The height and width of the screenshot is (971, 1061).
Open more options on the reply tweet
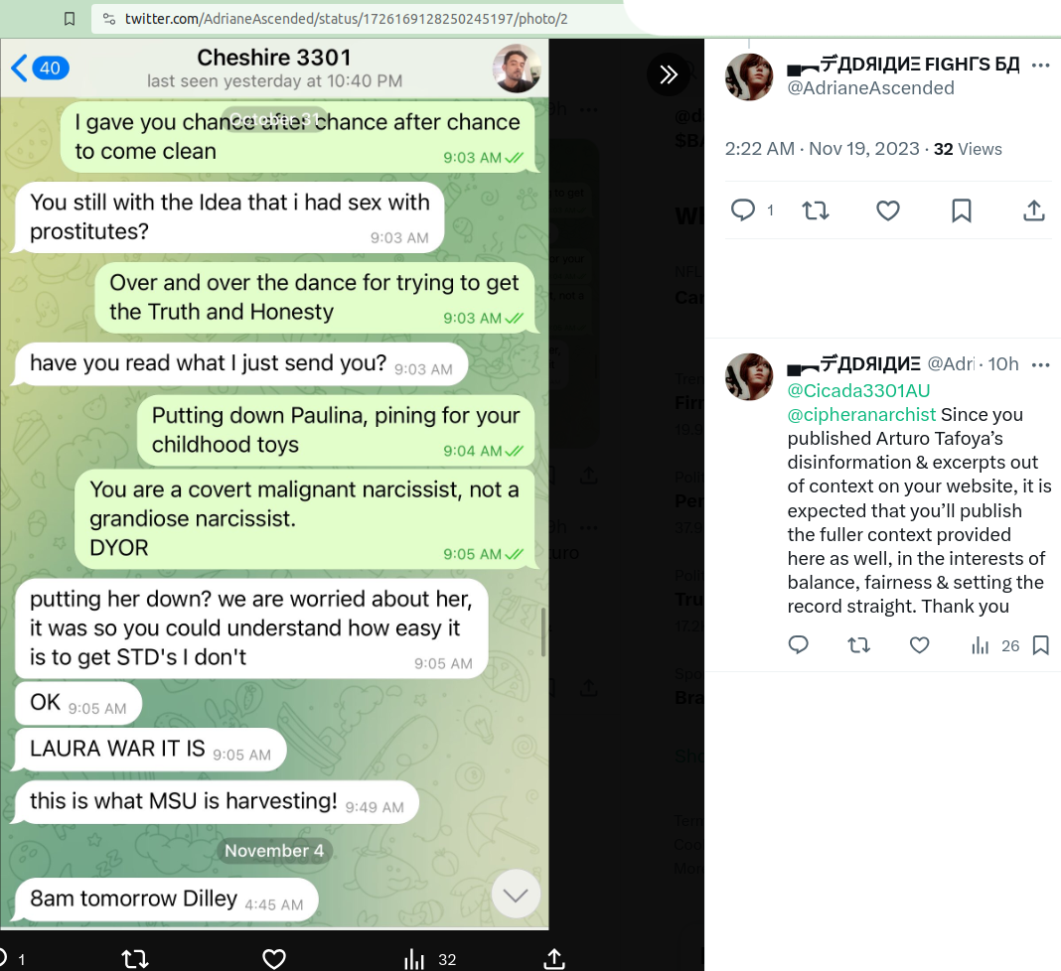(x=1041, y=365)
